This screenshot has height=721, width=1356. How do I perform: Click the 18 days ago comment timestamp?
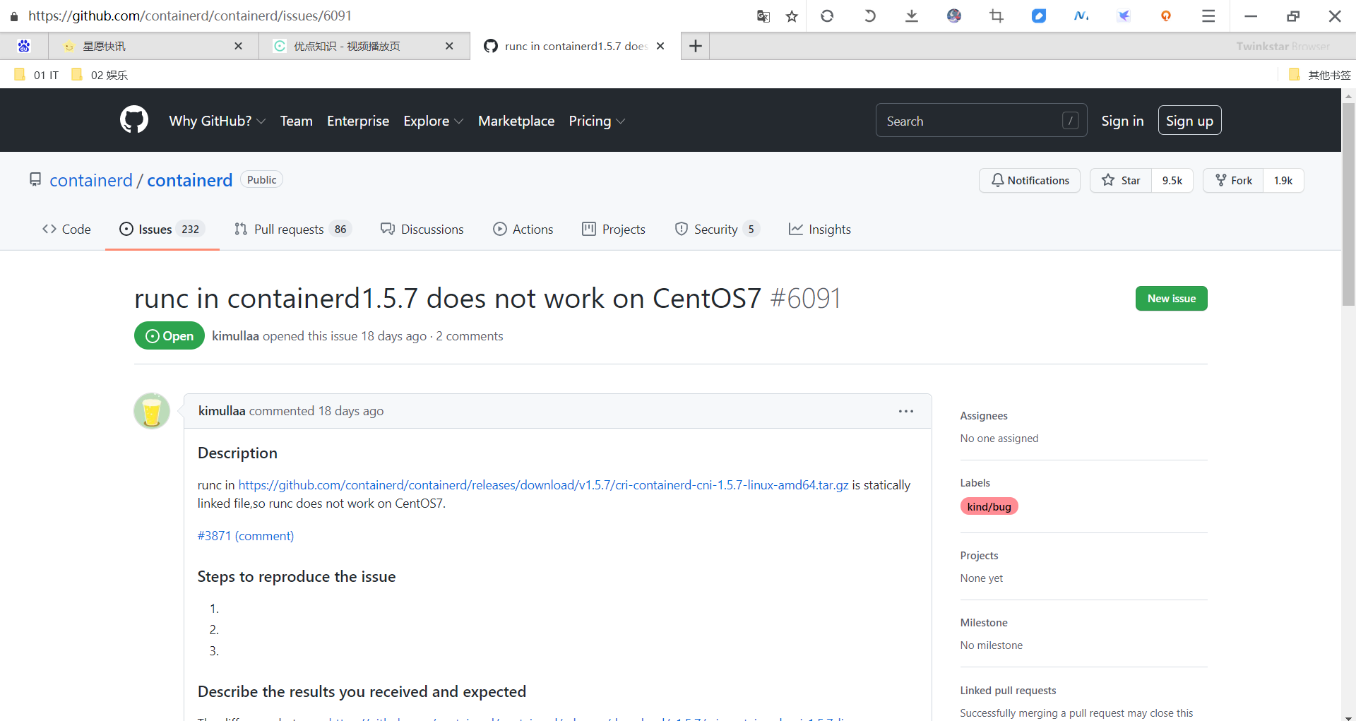351,411
